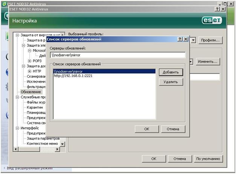Minimize the main ESET NOD32 window
This screenshot has width=236, height=174.
click(220, 4)
